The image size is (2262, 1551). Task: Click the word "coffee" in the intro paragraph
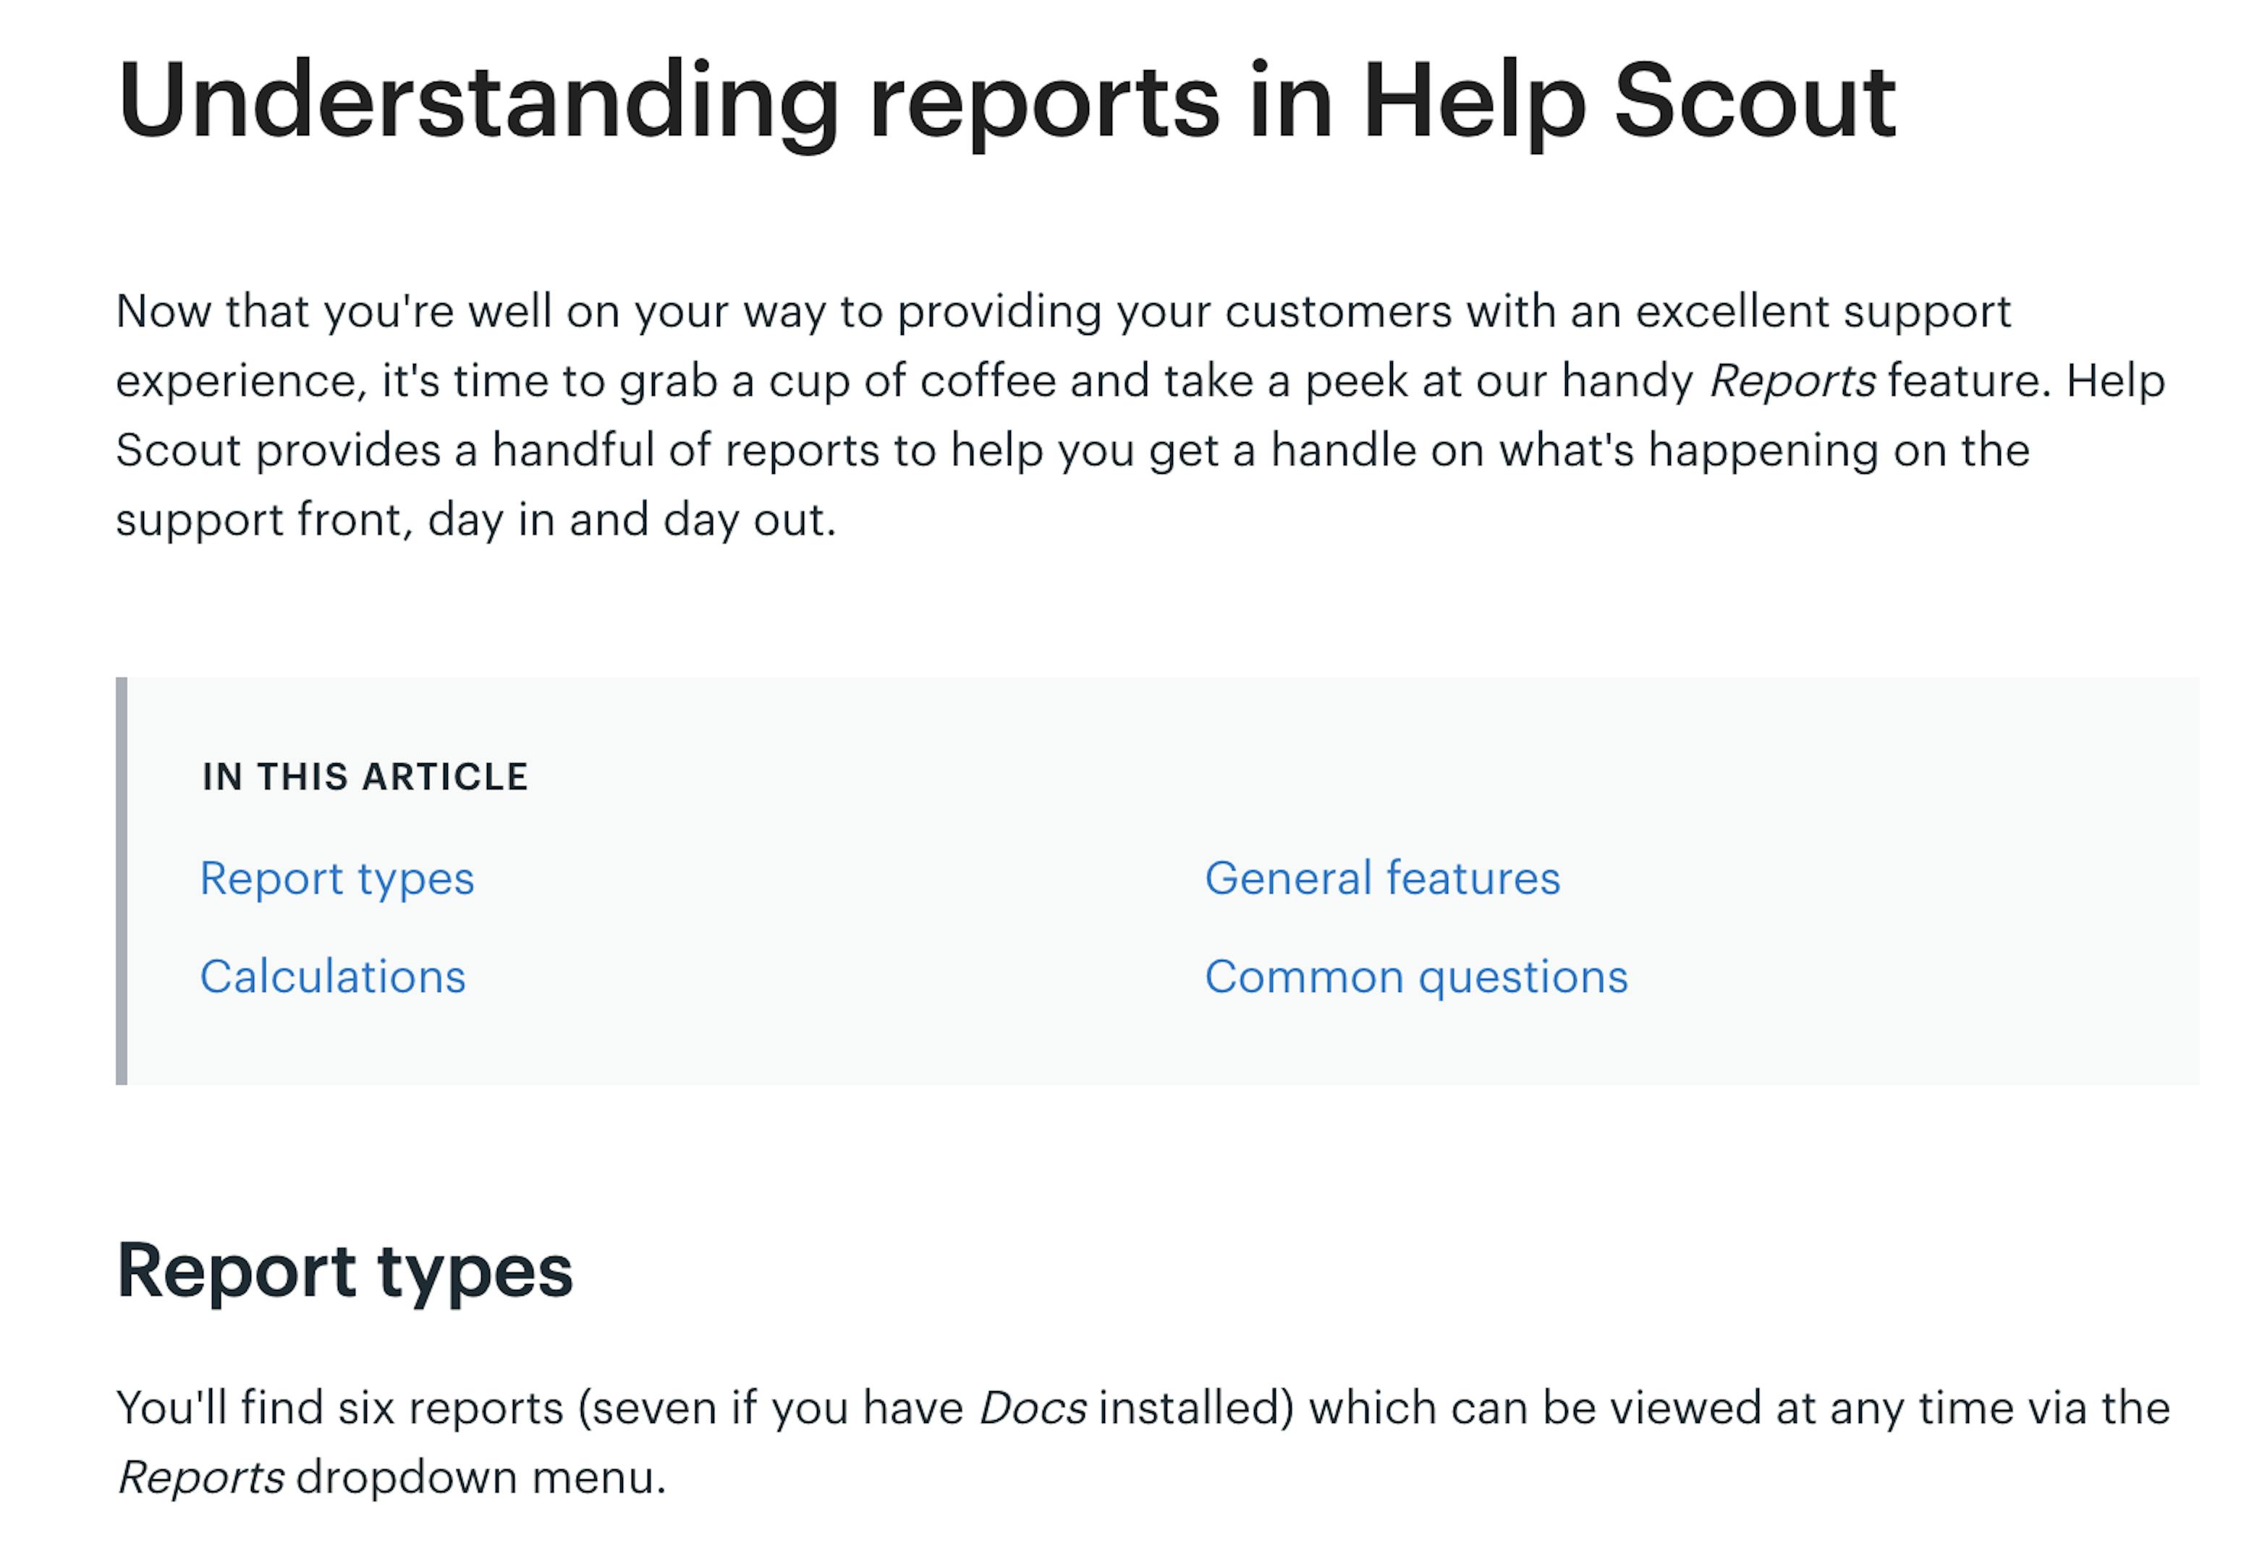click(988, 381)
